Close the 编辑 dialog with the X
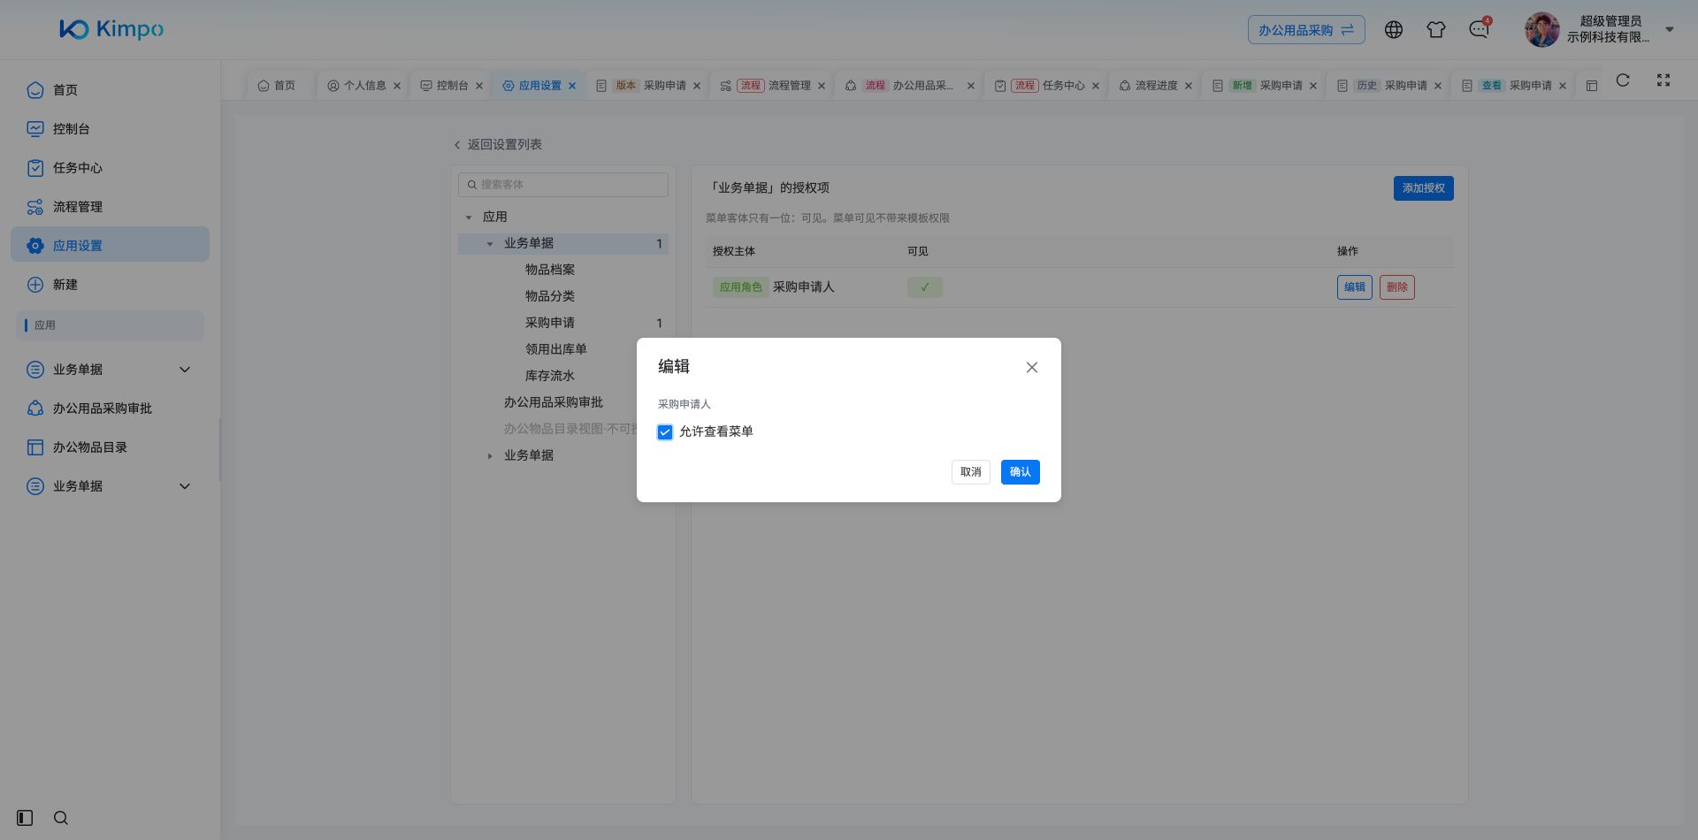Viewport: 1698px width, 840px height. (1032, 368)
